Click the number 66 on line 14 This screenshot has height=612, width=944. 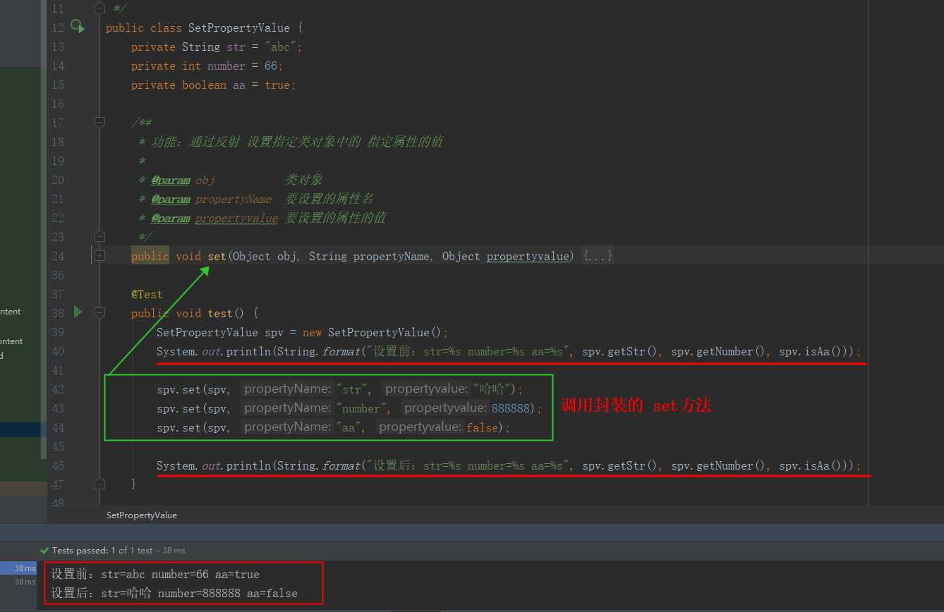point(271,66)
